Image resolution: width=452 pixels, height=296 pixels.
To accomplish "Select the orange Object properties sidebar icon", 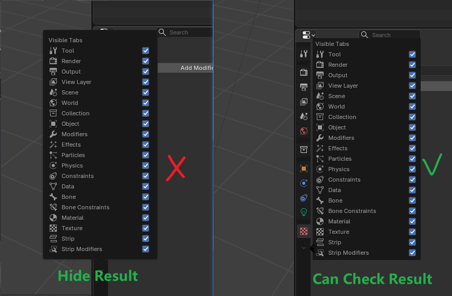I will click(304, 168).
